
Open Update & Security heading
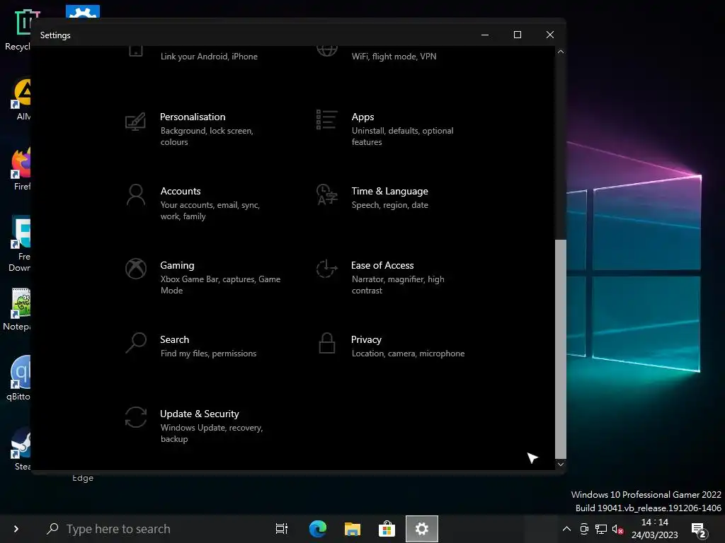[199, 414]
